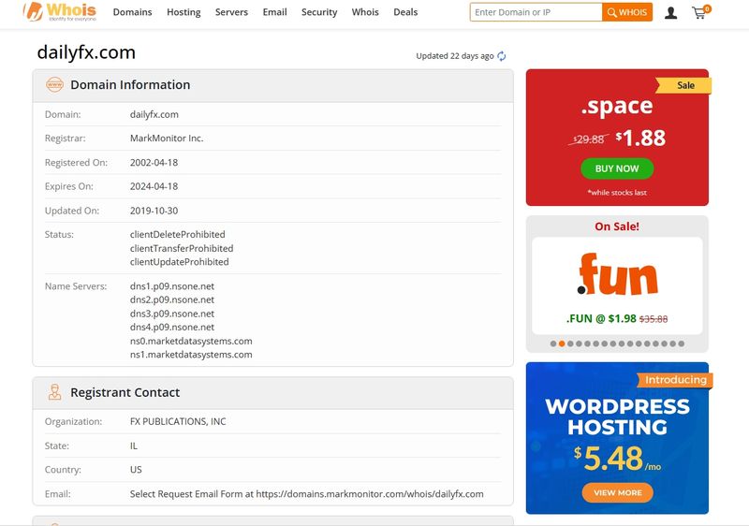Select the clientDeleteProhibited status

[177, 234]
